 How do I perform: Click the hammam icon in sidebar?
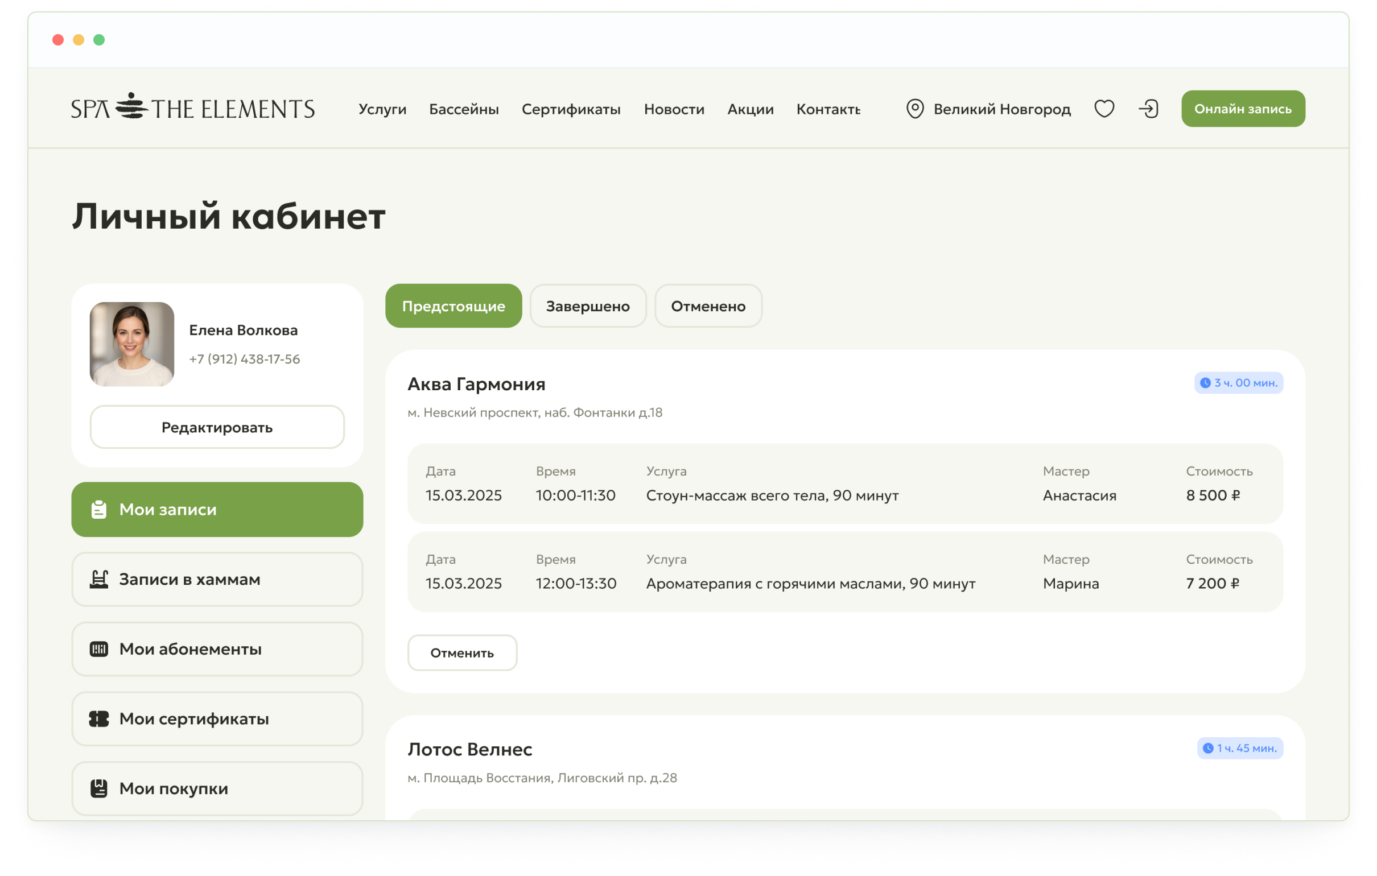(99, 579)
